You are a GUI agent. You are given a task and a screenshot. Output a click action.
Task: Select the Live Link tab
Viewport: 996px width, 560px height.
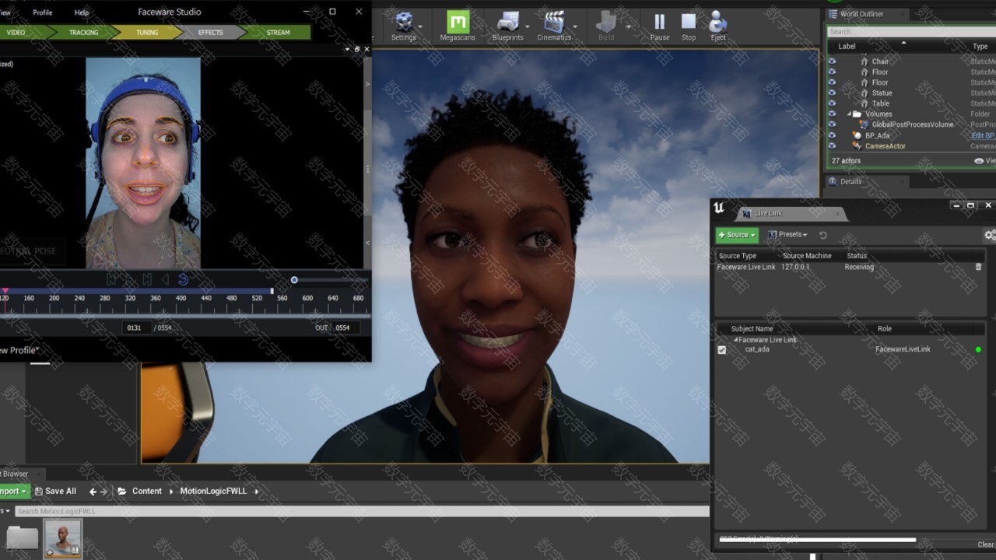pos(791,213)
